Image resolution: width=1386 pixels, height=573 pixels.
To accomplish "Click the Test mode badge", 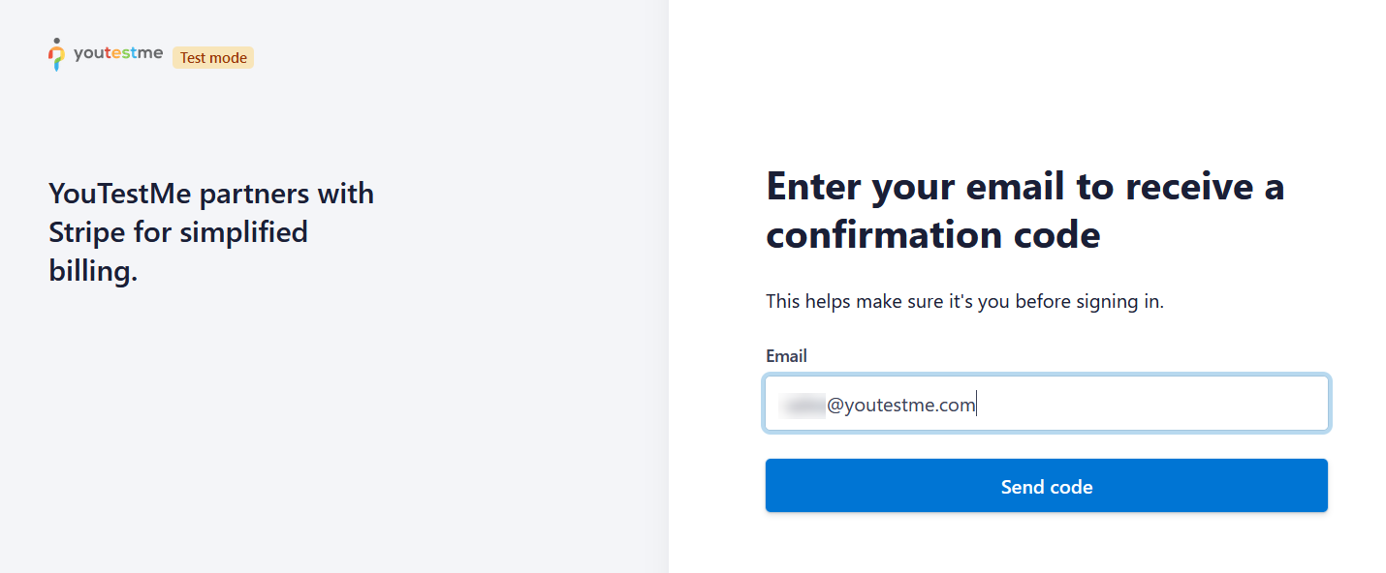I will point(213,58).
